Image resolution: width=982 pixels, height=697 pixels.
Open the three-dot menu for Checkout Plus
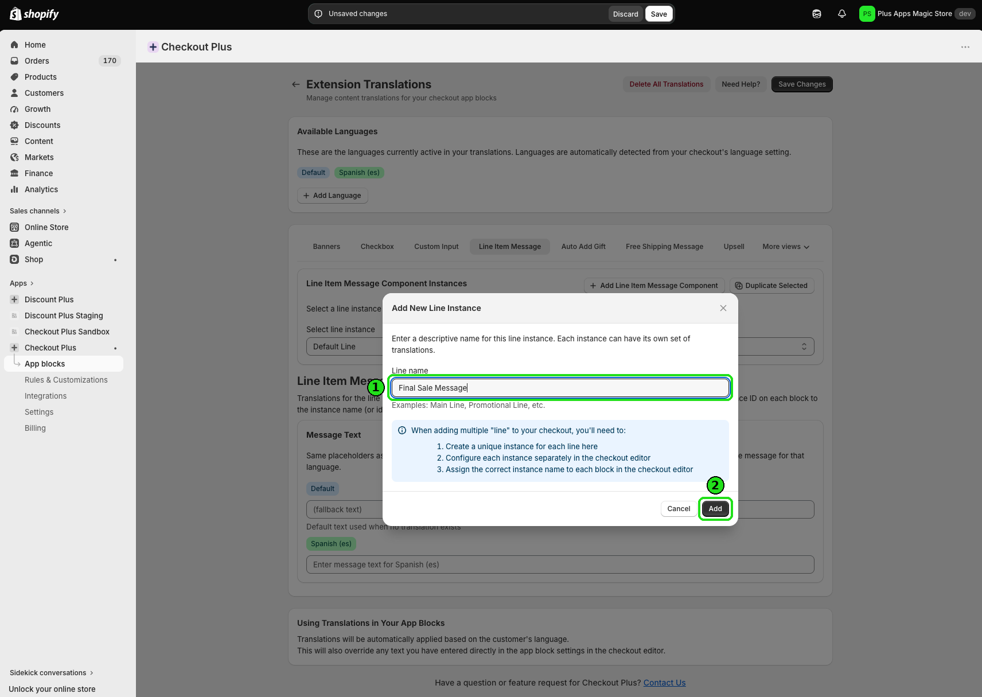[x=965, y=47]
